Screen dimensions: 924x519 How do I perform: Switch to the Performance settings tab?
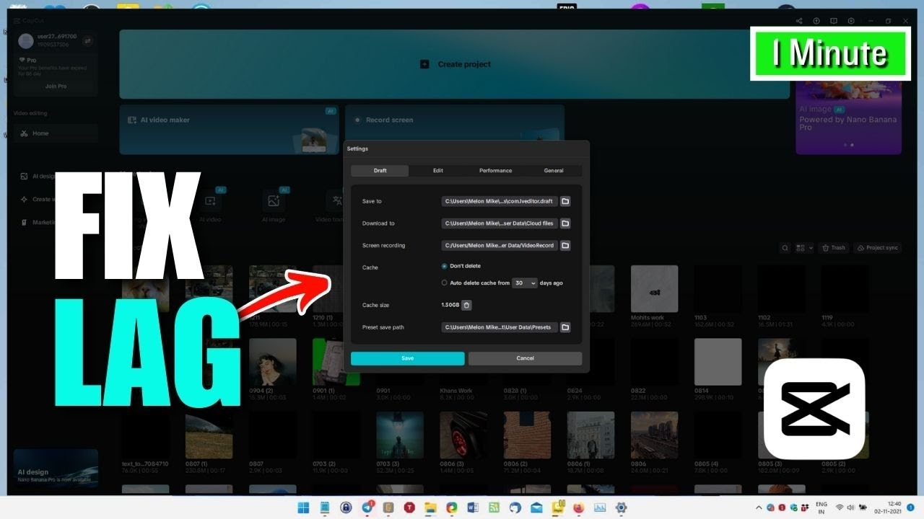[496, 171]
